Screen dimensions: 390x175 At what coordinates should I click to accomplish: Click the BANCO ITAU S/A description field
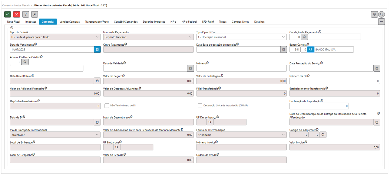point(334,49)
